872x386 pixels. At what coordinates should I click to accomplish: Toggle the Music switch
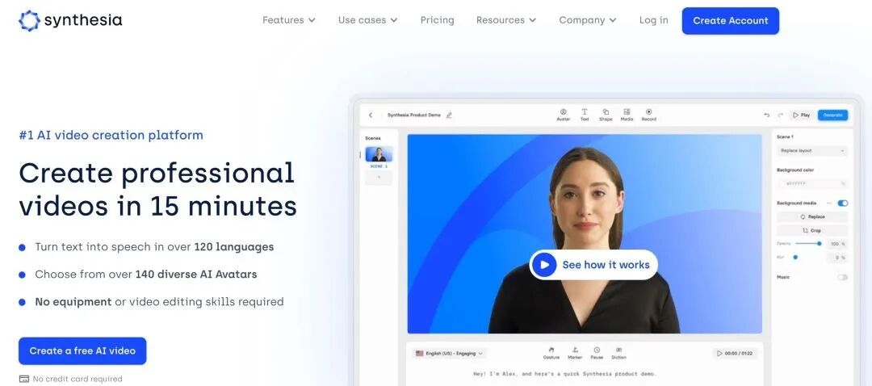point(842,277)
